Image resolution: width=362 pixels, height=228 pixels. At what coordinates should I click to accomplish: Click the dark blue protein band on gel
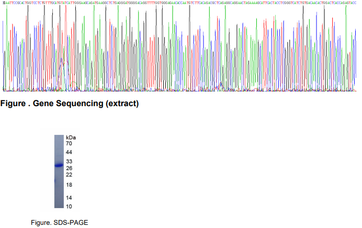59,165
